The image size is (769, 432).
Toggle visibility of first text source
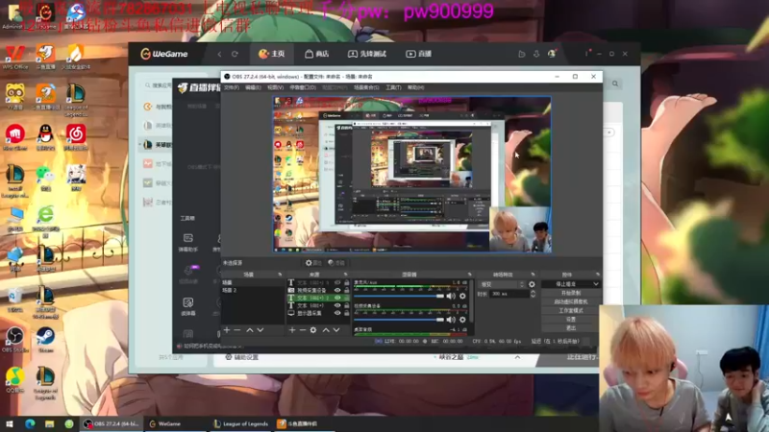[x=337, y=282]
